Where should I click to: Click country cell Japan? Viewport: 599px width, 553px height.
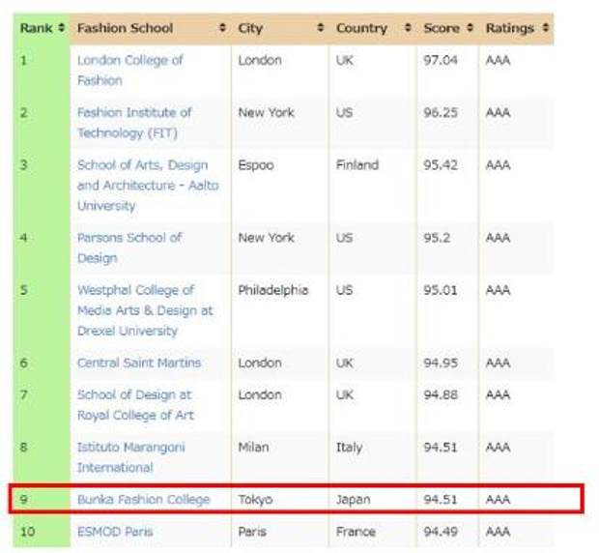(x=354, y=500)
